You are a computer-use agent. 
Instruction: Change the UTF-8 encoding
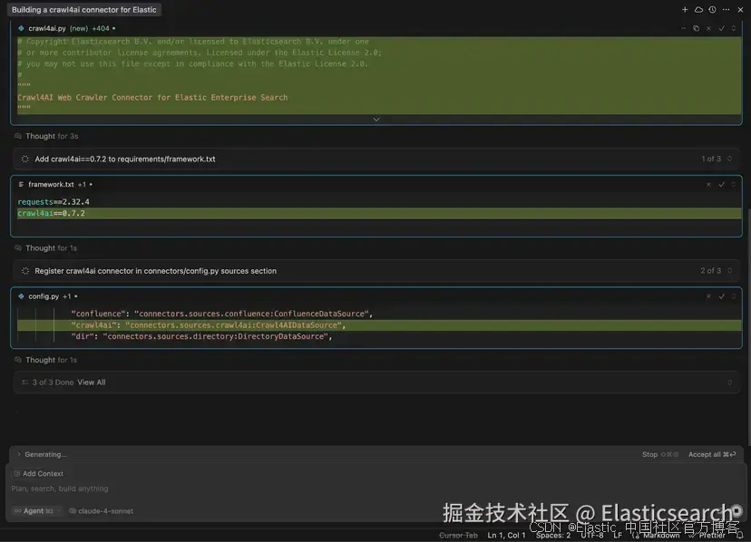coord(592,535)
